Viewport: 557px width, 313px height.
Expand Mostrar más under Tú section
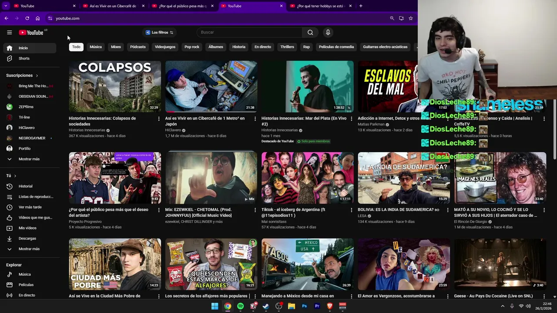click(30, 249)
